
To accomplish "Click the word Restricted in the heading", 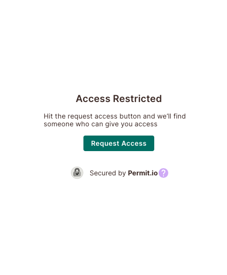I will (137, 99).
